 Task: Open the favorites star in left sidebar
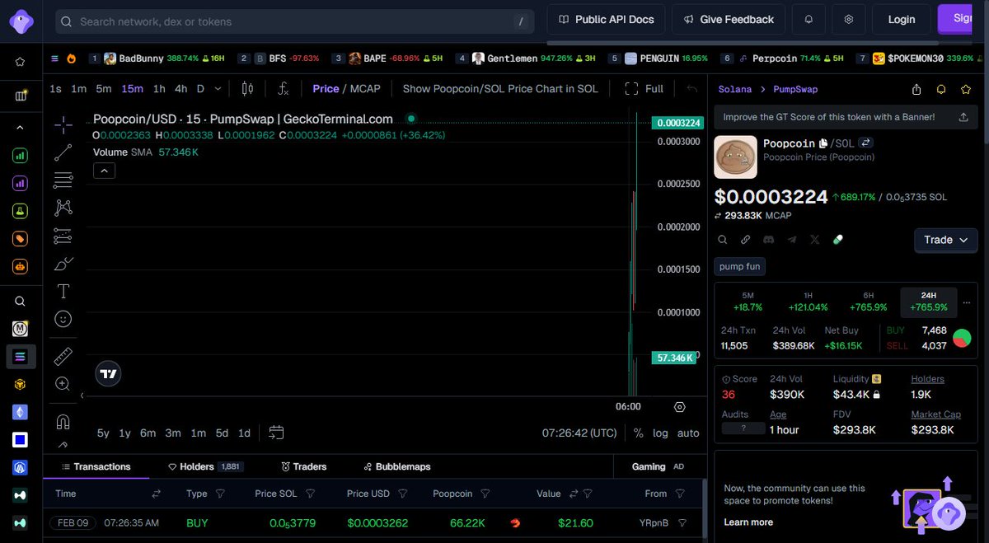coord(21,61)
